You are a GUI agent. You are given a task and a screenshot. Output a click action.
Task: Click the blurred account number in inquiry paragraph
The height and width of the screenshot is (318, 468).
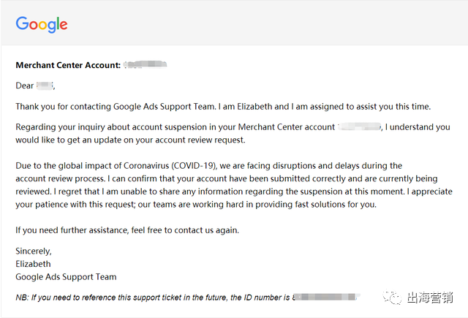pos(359,127)
